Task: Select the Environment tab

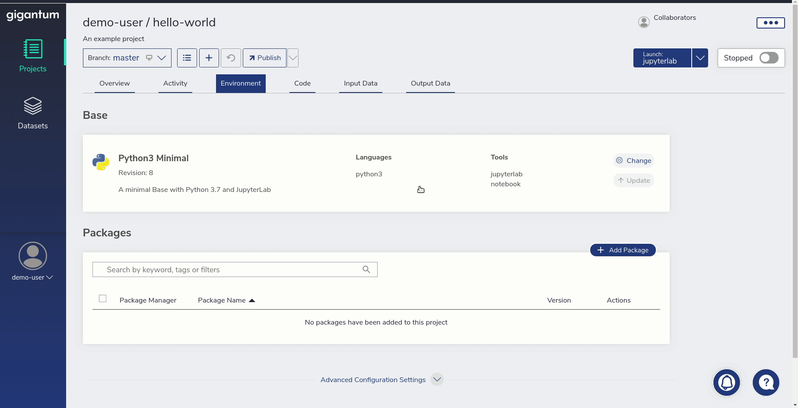Action: tap(241, 83)
